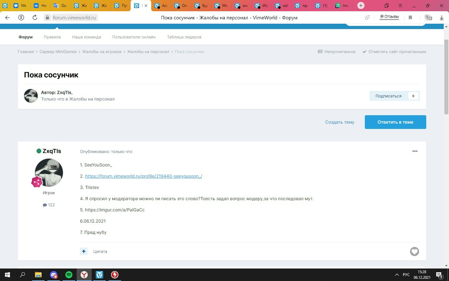Reload the page with refresh icon

tap(35, 18)
